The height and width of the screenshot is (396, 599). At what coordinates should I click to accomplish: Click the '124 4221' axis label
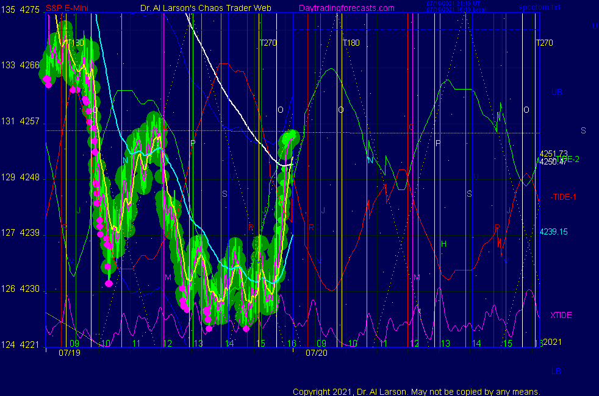pos(20,345)
